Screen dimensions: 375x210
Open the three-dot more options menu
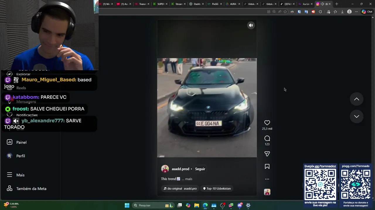pos(267,179)
